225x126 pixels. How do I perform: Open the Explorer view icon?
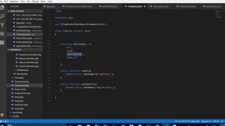(2, 7)
